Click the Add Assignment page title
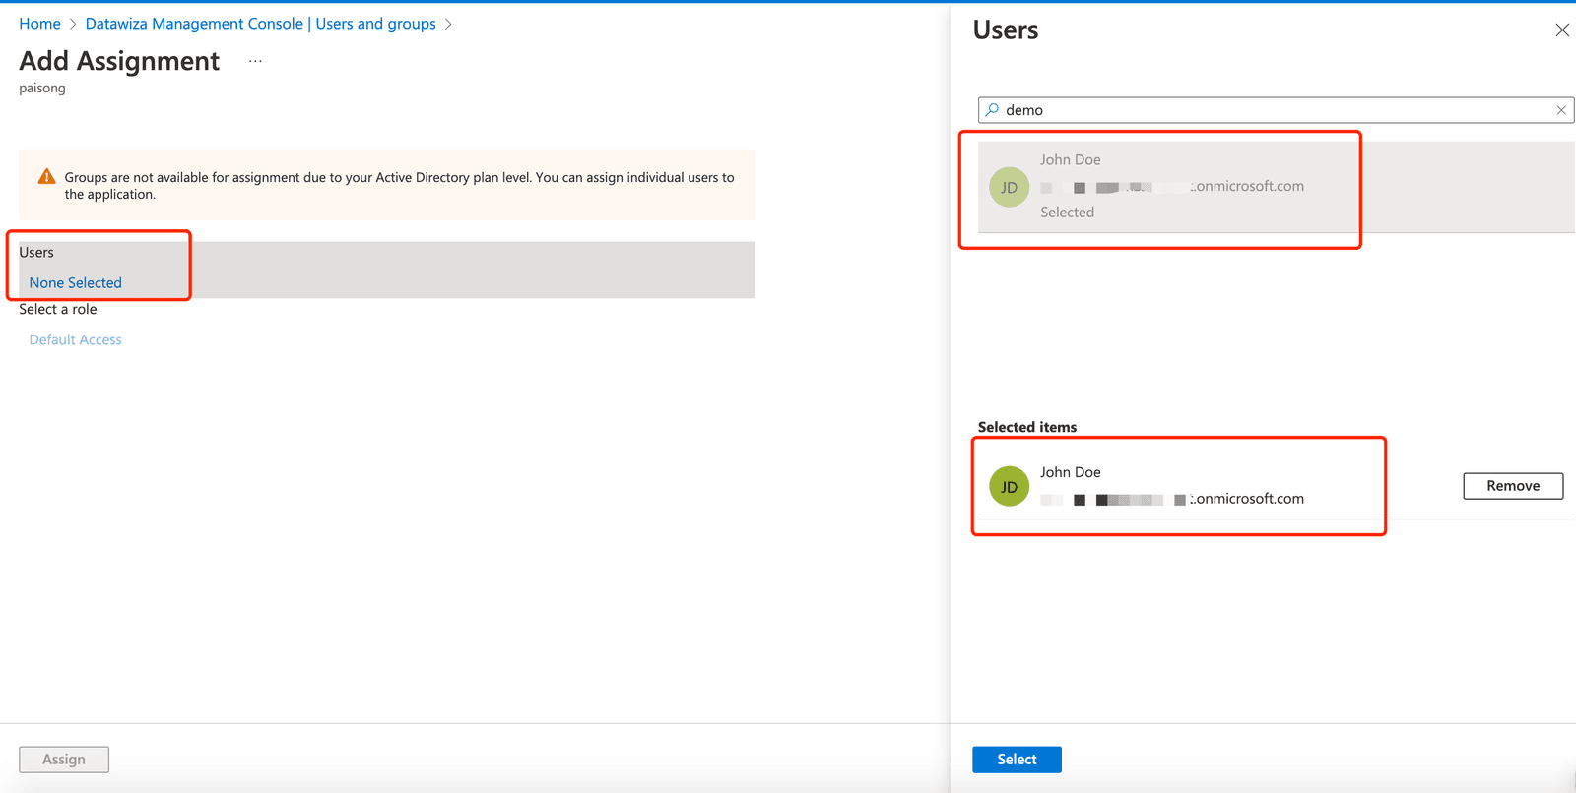The image size is (1576, 793). pos(119,61)
